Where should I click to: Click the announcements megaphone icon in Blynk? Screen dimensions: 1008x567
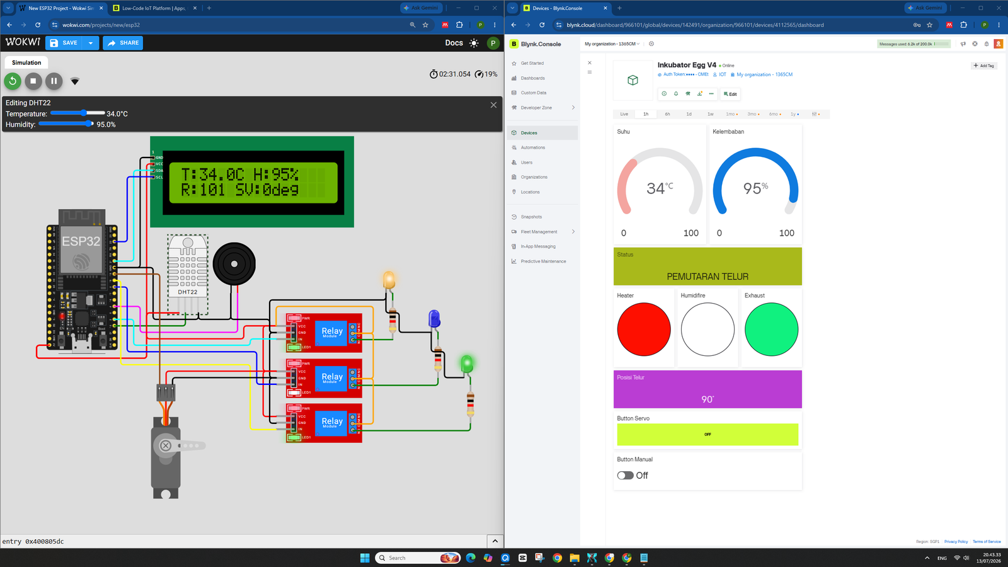tap(963, 44)
